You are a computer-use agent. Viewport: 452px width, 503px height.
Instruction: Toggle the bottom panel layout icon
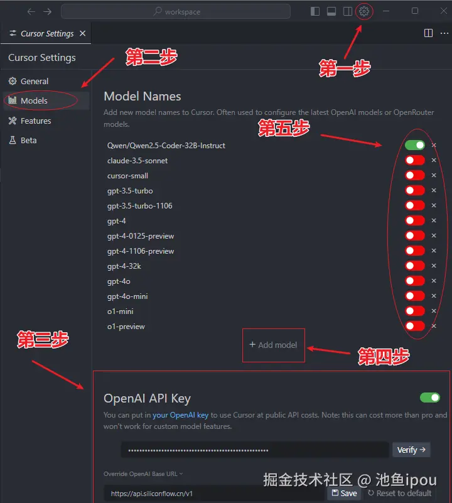(x=331, y=11)
